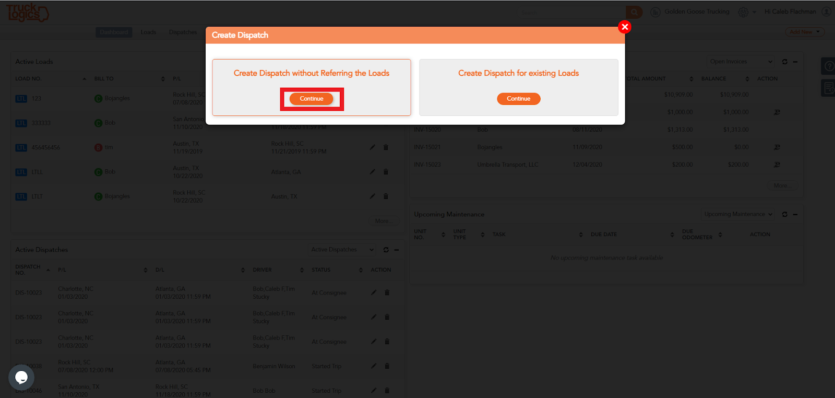Click the action icon for invoice INV-15023
The image size is (835, 398).
777,165
